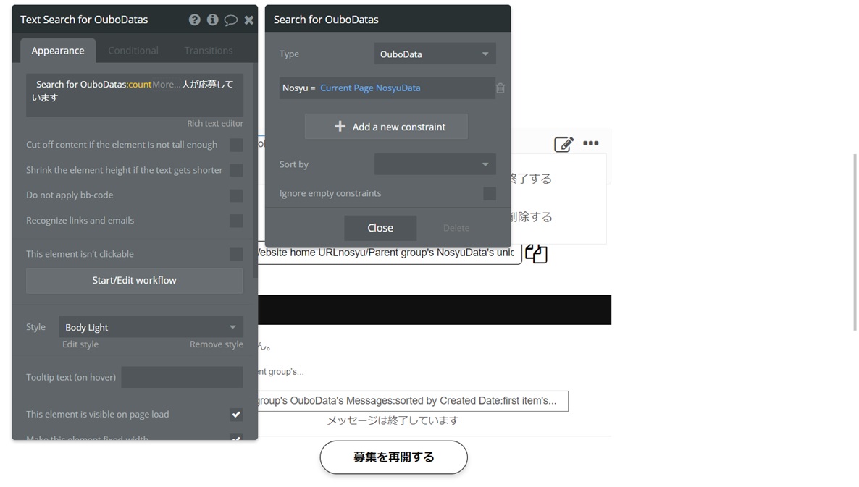This screenshot has width=859, height=487.
Task: Click the メッセージは終了しています text
Action: point(393,420)
